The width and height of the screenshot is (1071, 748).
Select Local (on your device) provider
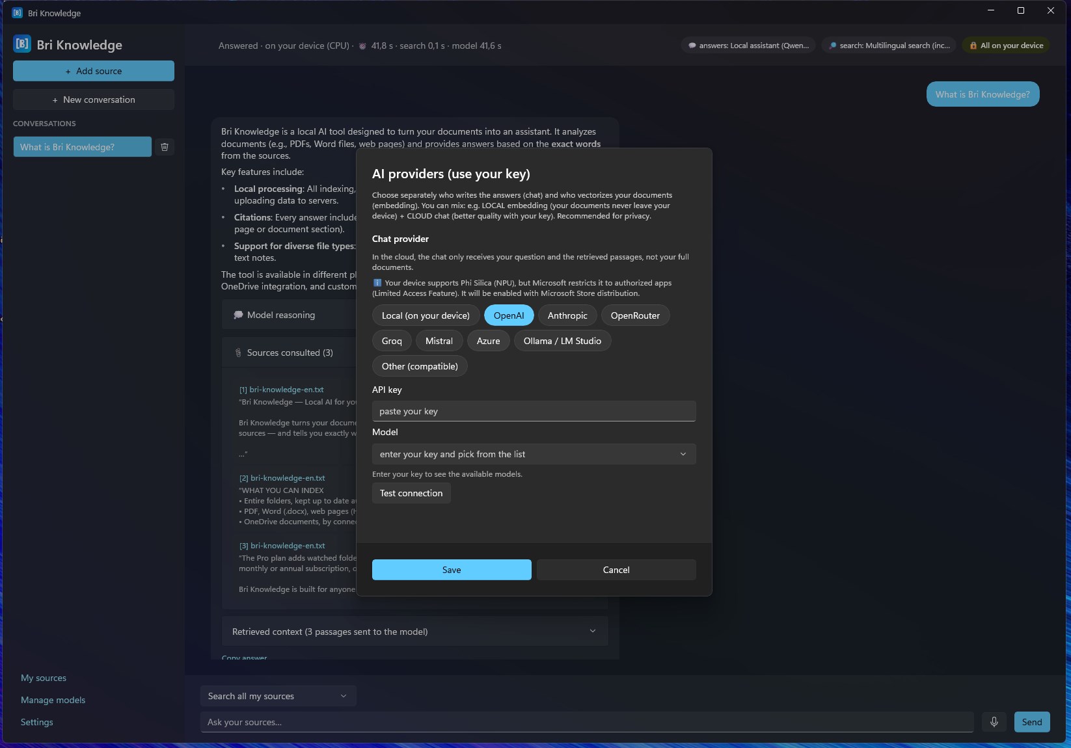[x=426, y=315]
